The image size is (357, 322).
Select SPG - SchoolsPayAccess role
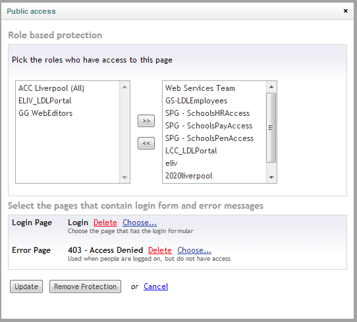click(x=209, y=126)
